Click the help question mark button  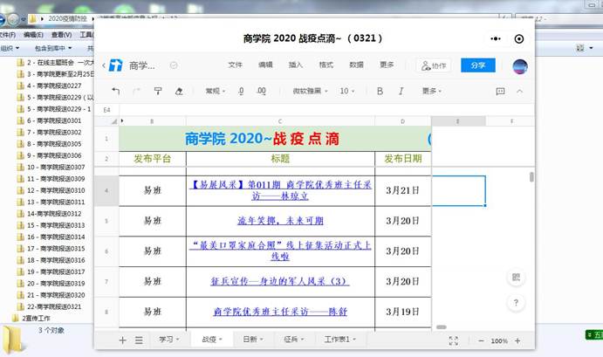click(x=516, y=303)
